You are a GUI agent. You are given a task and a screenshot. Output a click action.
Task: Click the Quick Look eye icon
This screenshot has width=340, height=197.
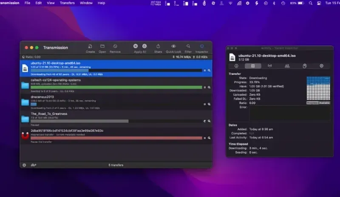click(x=173, y=46)
